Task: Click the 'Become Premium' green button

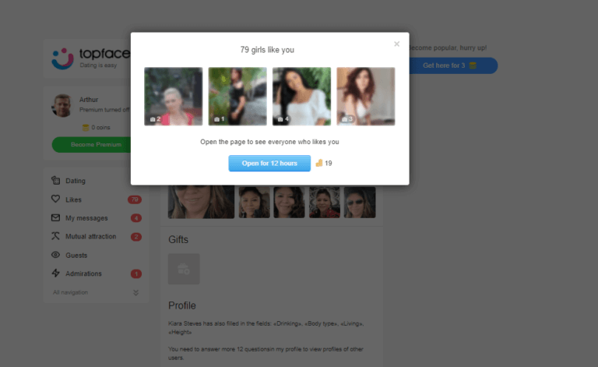Action: (97, 145)
